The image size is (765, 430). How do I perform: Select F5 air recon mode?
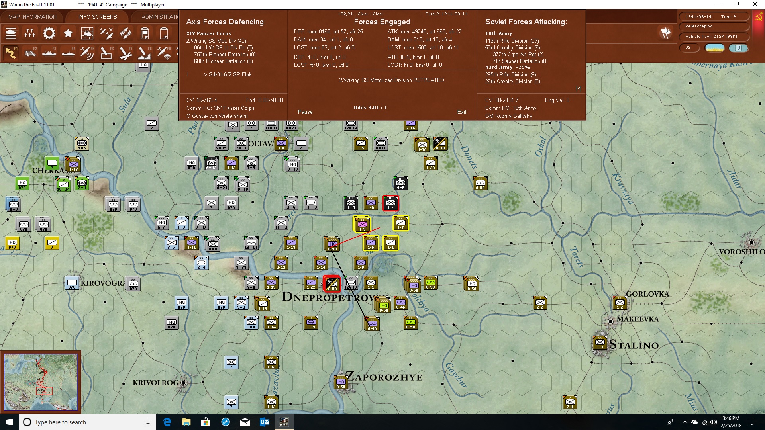click(87, 53)
